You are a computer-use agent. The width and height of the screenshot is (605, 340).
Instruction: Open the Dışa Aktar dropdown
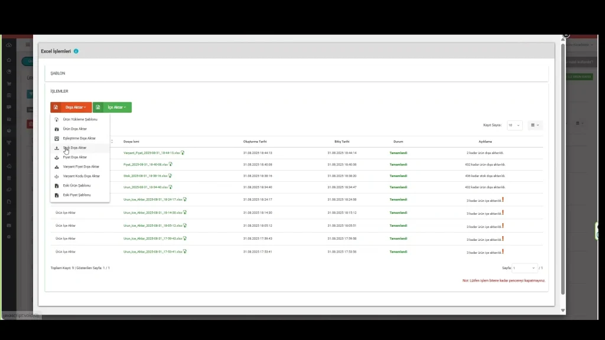76,107
